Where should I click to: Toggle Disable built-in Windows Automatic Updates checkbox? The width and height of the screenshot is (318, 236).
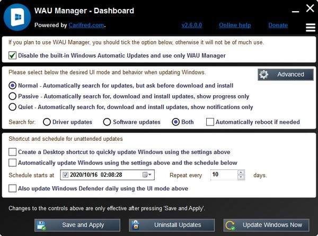[13, 55]
